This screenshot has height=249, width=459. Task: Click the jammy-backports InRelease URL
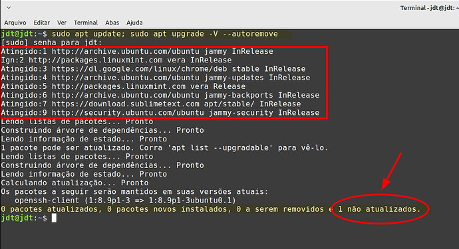coord(126,95)
